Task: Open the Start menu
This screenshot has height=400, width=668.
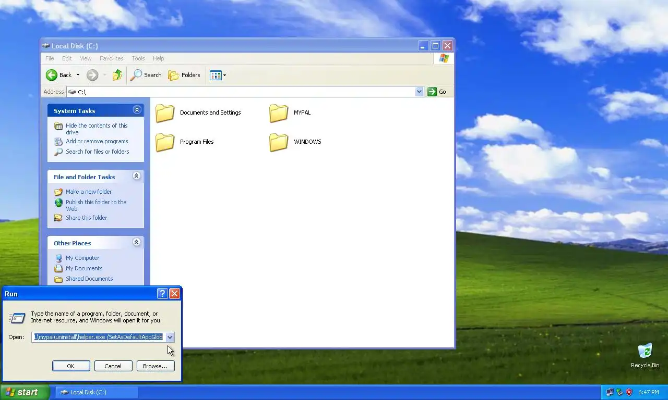Action: [25, 392]
